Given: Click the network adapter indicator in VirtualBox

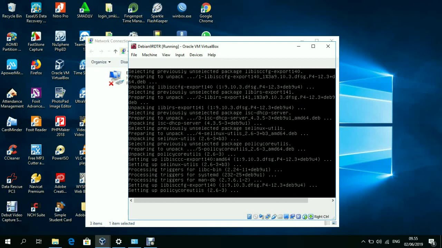Looking at the screenshot, I should [268, 217].
